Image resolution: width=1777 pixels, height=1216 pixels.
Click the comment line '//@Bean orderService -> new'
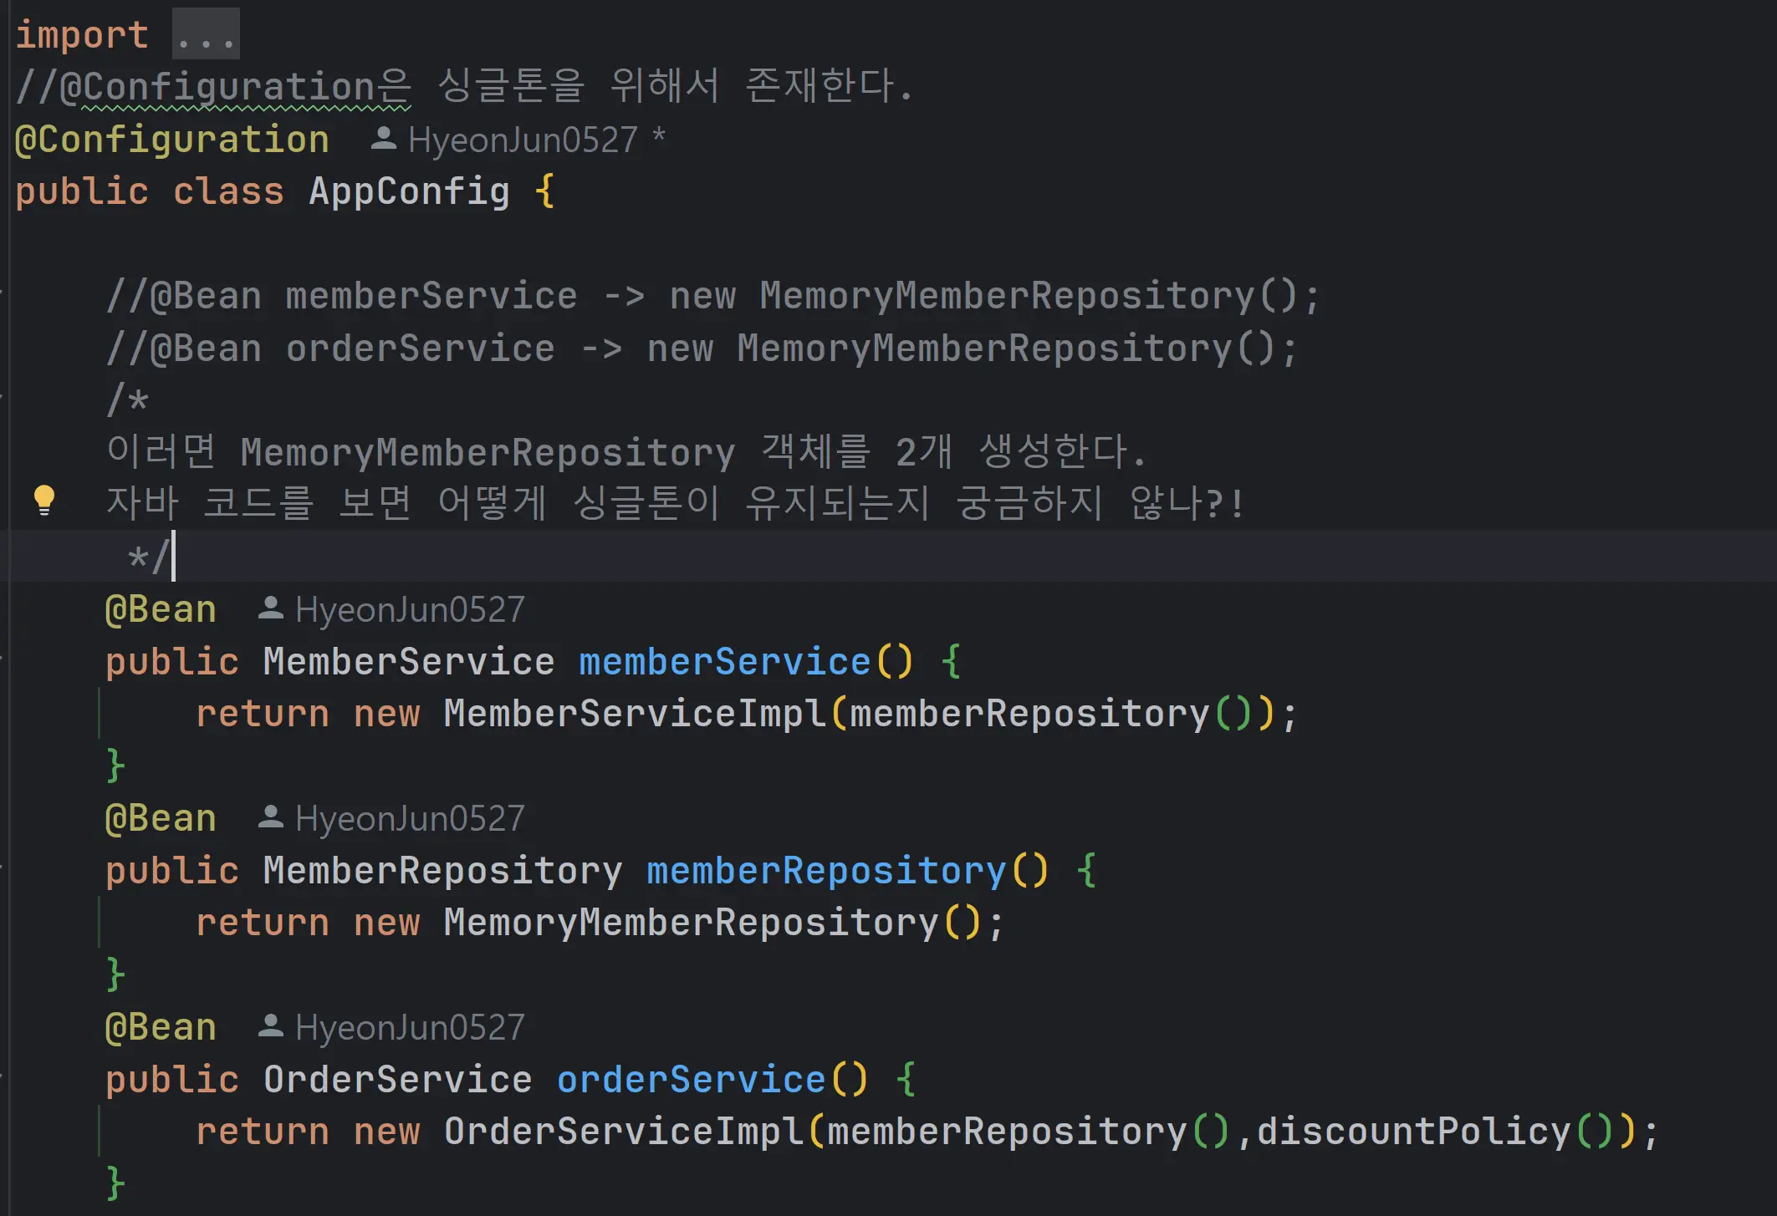(702, 349)
